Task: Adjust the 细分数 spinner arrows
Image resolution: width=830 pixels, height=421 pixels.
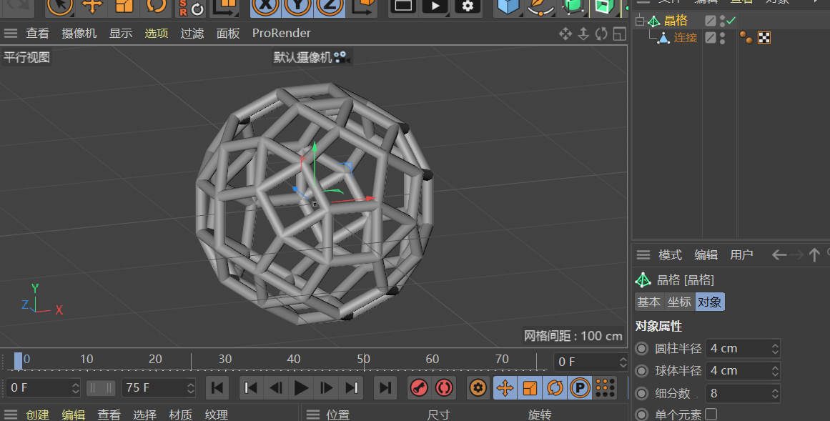Action: point(775,393)
